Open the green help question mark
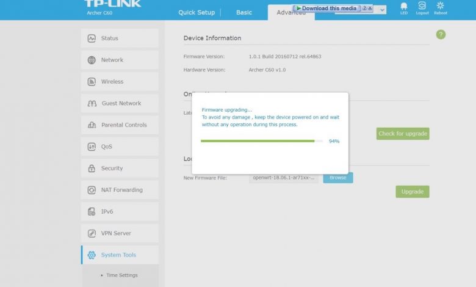The height and width of the screenshot is (287, 476). (441, 35)
